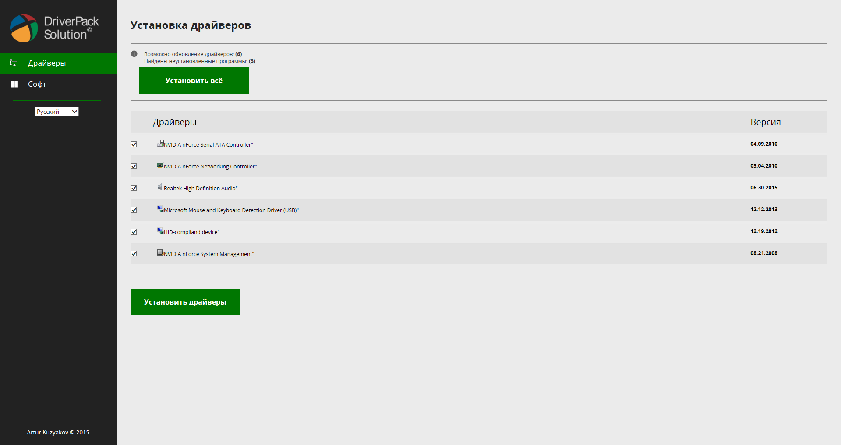Select Realtek High Definition Audio name
The width and height of the screenshot is (841, 445).
(201, 189)
